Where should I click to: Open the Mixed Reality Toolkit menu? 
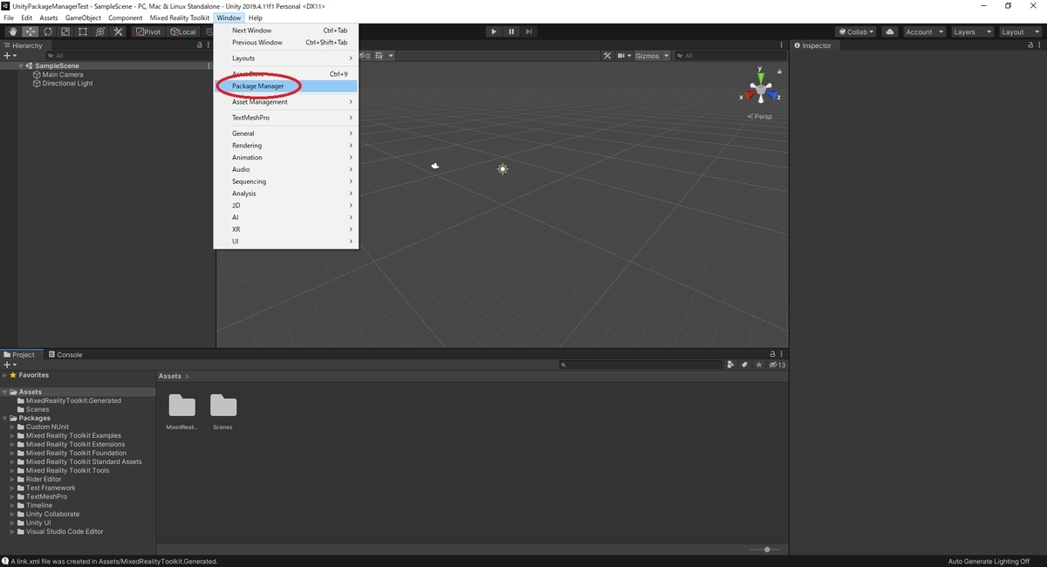point(180,17)
